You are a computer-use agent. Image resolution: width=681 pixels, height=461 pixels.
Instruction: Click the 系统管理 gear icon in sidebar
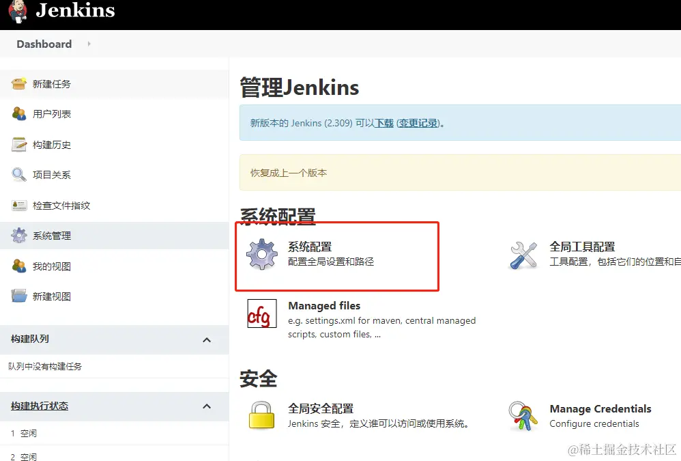(18, 236)
